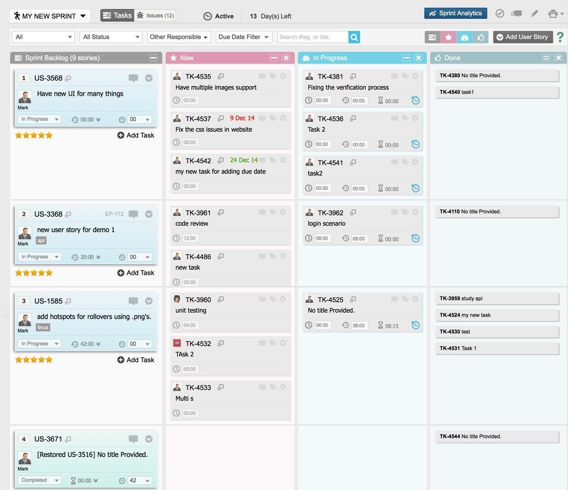Expand the Due Date Filter dropdown

pos(244,37)
